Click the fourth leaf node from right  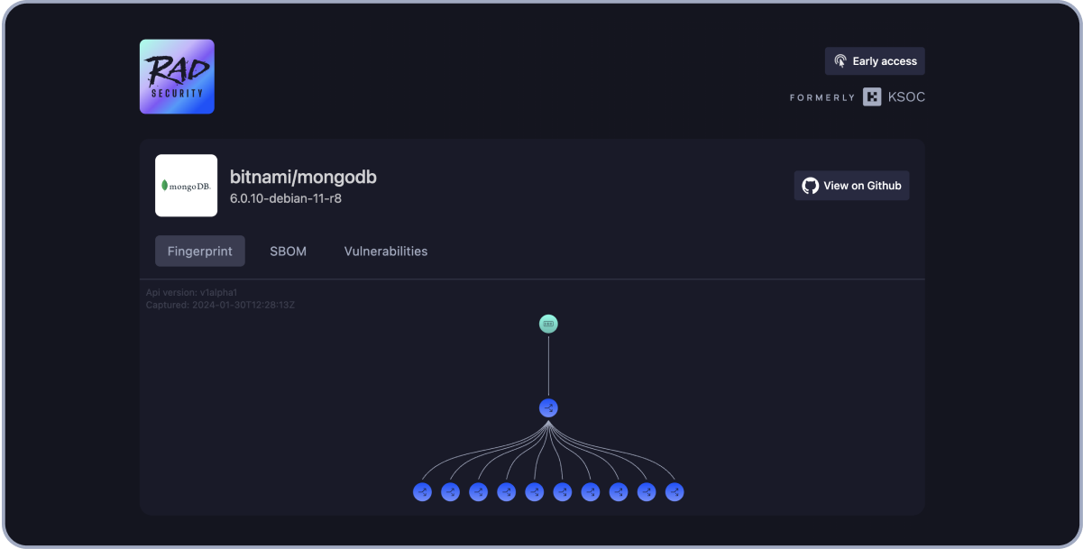(x=590, y=492)
